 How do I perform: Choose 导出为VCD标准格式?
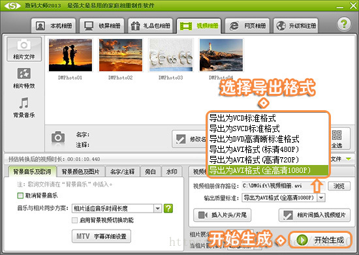point(268,118)
